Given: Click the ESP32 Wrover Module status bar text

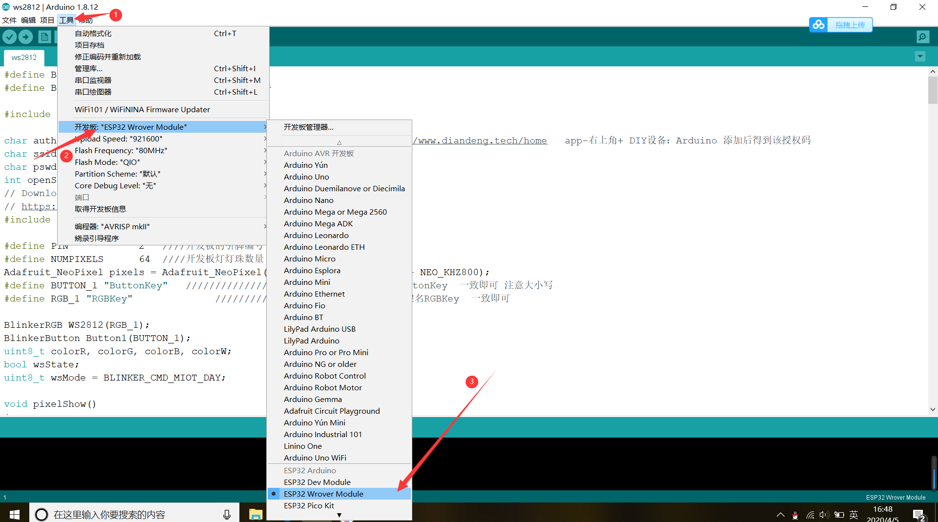Looking at the screenshot, I should pos(895,498).
